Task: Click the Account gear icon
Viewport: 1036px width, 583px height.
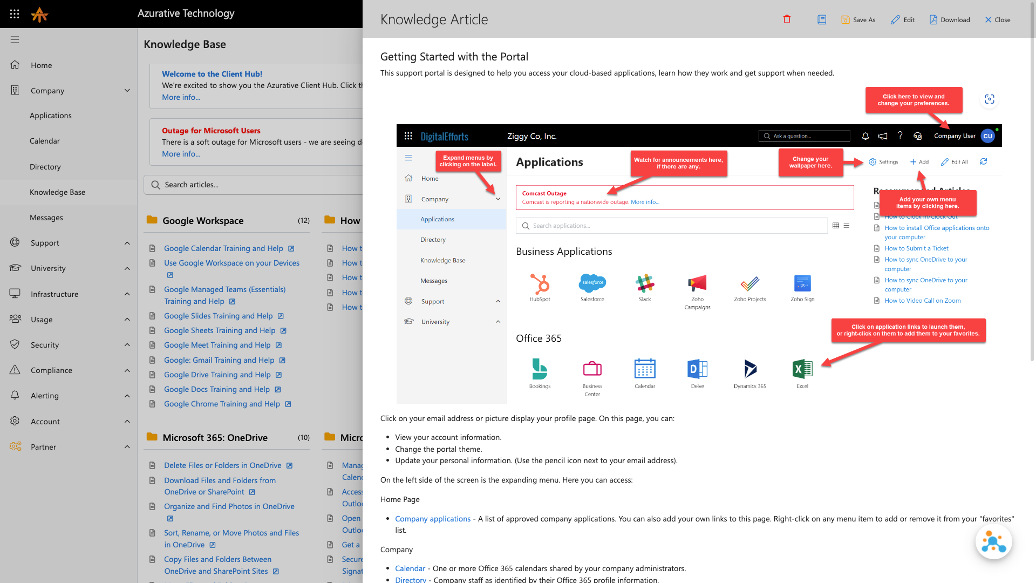Action: [15, 421]
